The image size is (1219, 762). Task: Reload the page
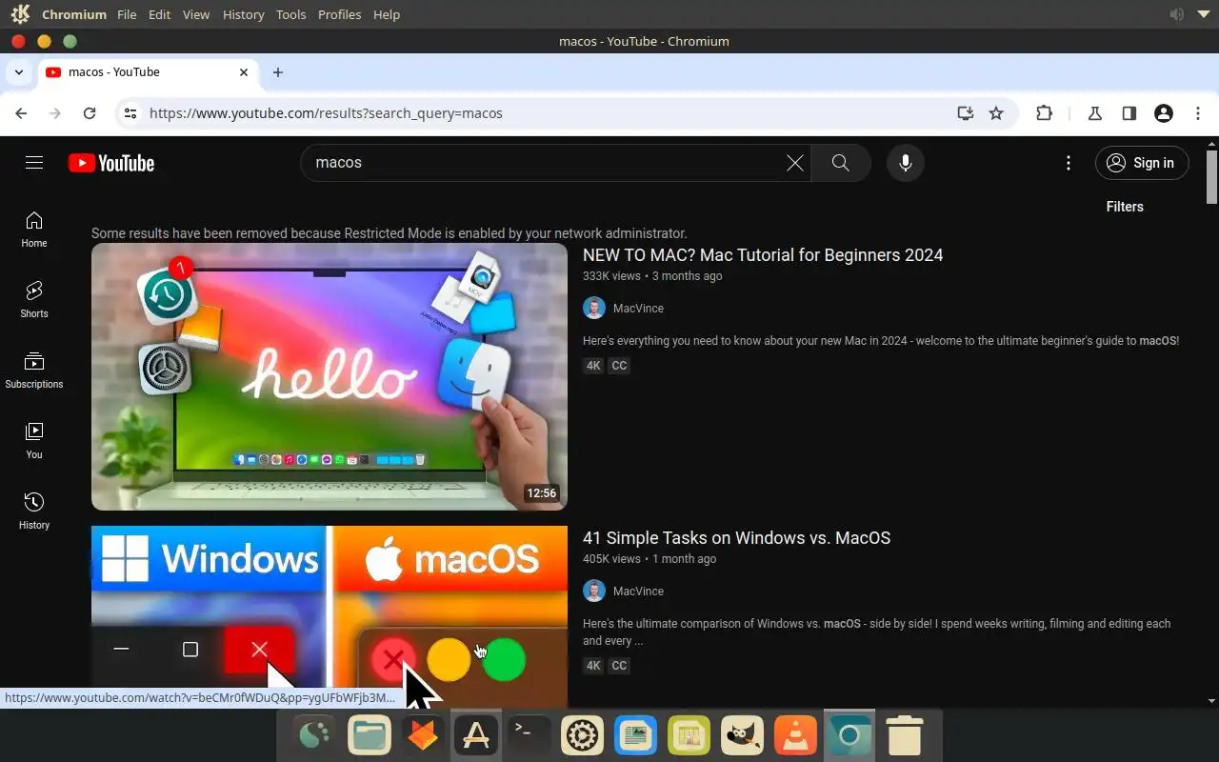(90, 113)
